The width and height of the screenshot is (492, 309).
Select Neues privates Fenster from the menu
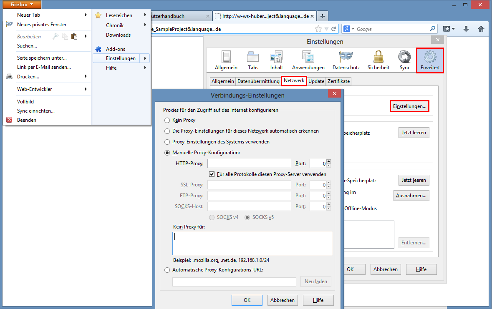click(43, 24)
